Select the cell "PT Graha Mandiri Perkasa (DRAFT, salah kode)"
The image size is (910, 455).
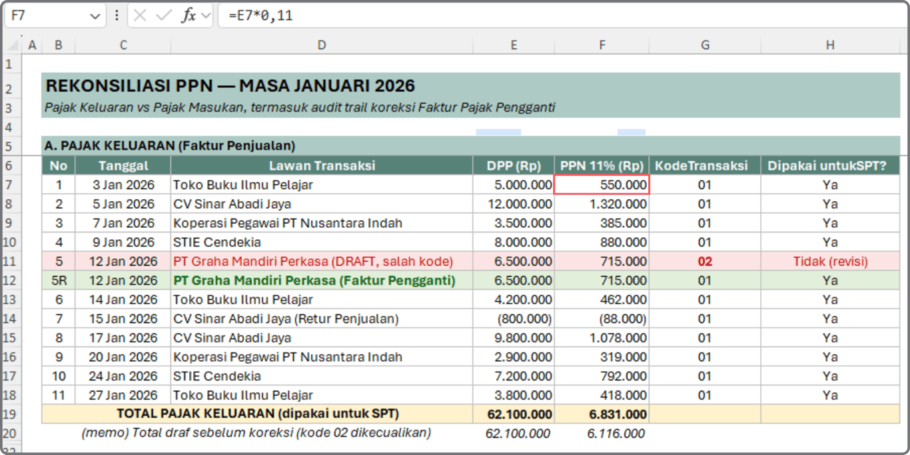[x=322, y=261]
